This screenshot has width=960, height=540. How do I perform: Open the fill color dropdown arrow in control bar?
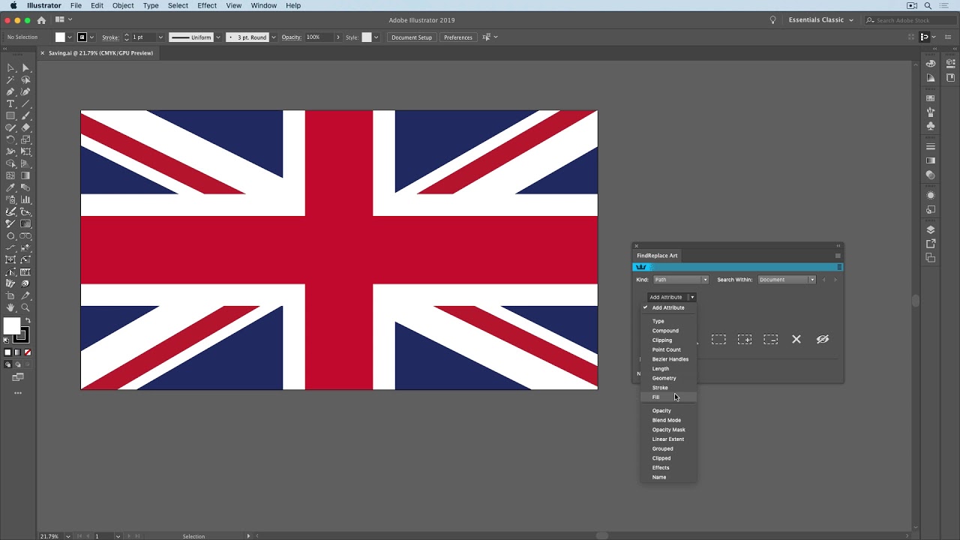[70, 37]
